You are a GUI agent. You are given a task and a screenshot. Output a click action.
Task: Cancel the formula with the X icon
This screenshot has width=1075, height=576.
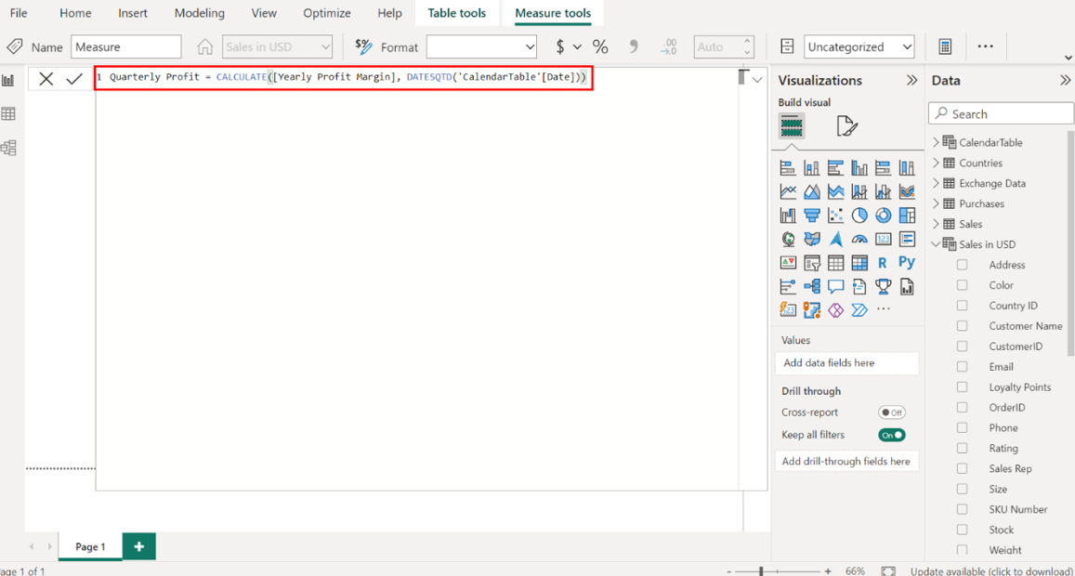tap(46, 80)
